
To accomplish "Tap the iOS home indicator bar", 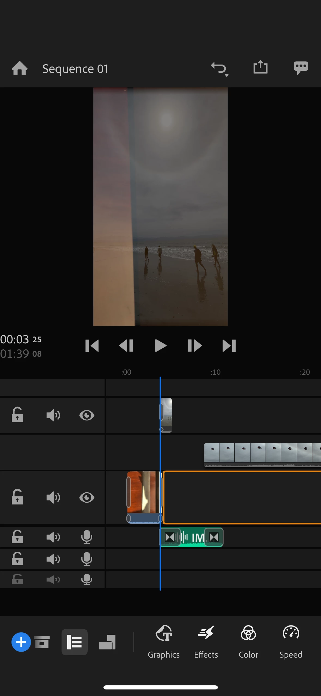I will click(x=160, y=687).
